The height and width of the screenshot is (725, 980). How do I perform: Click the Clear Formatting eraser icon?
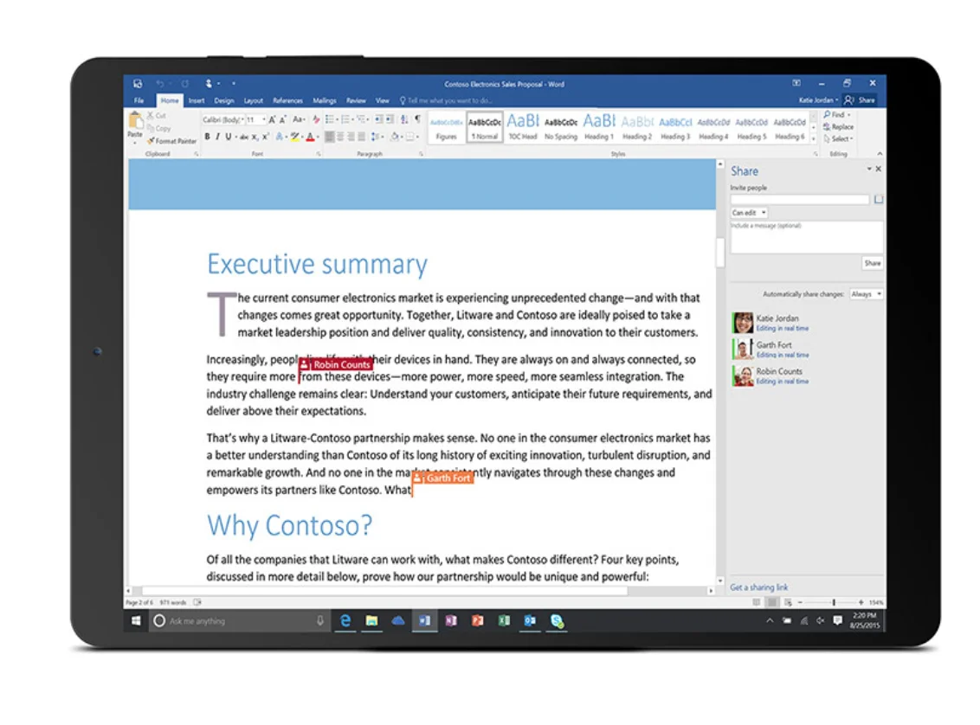click(x=316, y=119)
